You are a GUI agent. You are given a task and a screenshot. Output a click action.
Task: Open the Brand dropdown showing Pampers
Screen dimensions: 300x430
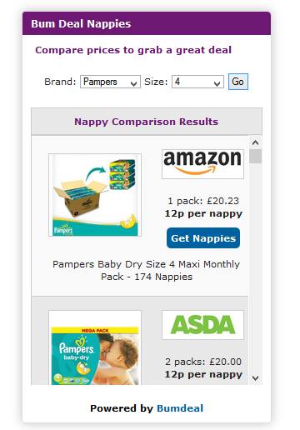tap(110, 82)
